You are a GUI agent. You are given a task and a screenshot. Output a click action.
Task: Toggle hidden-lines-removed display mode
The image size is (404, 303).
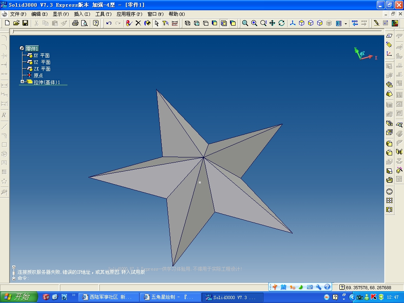206,23
